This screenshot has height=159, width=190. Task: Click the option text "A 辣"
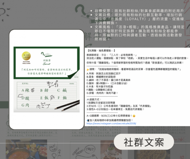point(25,90)
